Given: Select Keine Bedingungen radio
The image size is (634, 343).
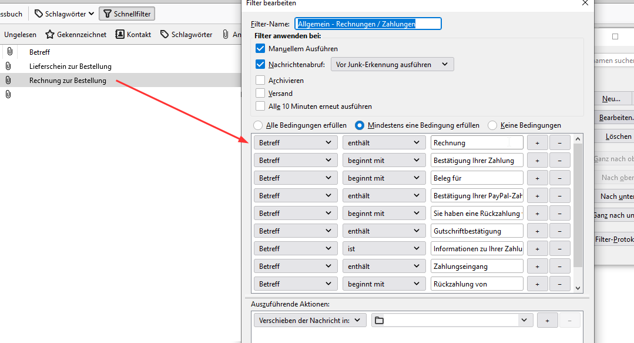Looking at the screenshot, I should tap(492, 125).
